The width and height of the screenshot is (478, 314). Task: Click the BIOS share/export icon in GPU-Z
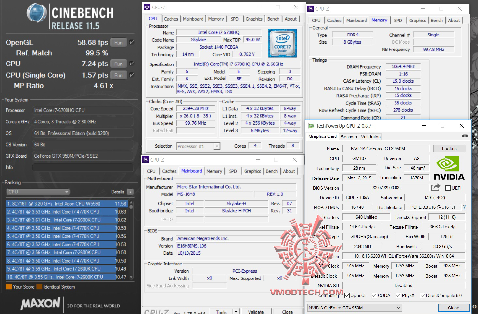436,187
